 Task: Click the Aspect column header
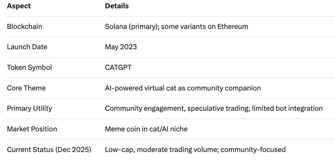click(x=19, y=6)
